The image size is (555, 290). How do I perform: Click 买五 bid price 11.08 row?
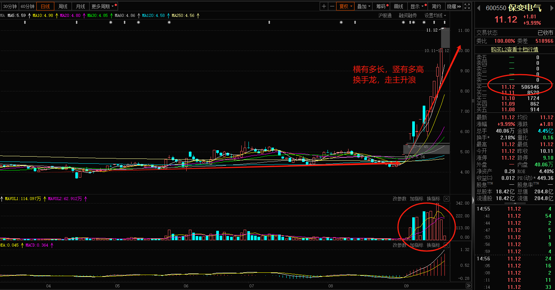[x=515, y=109]
